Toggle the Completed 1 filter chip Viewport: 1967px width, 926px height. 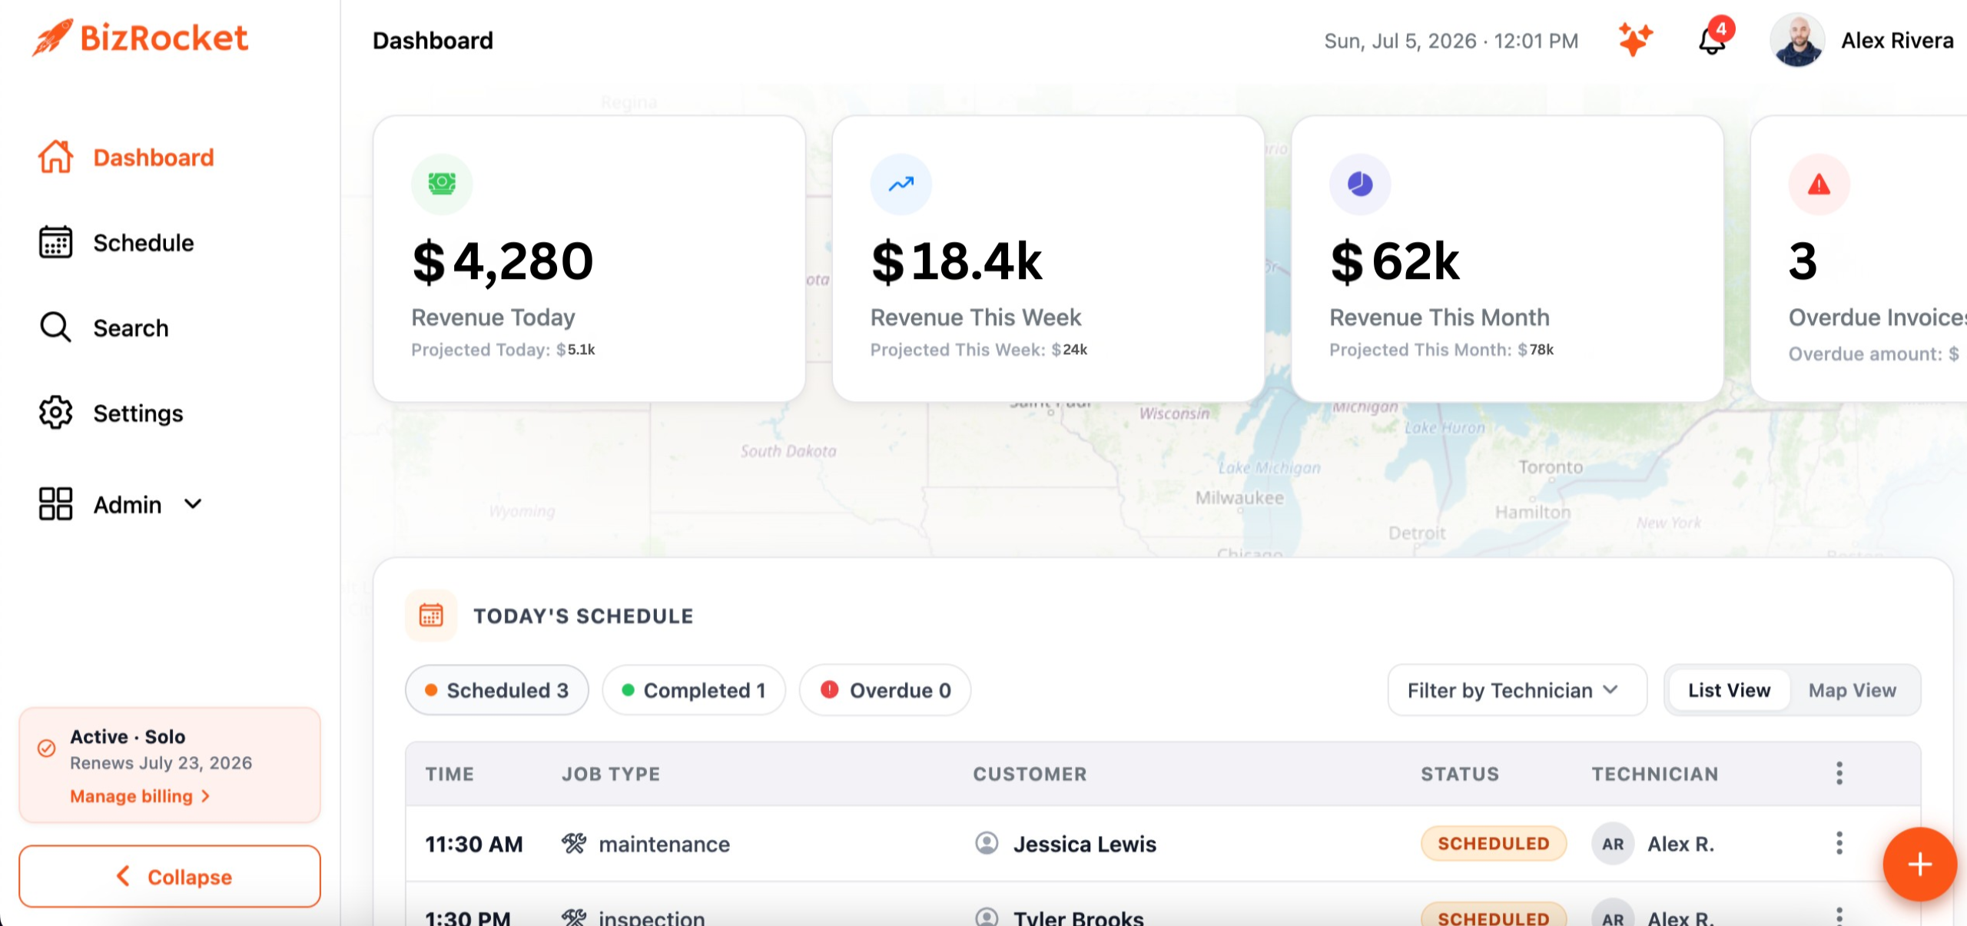coord(694,690)
